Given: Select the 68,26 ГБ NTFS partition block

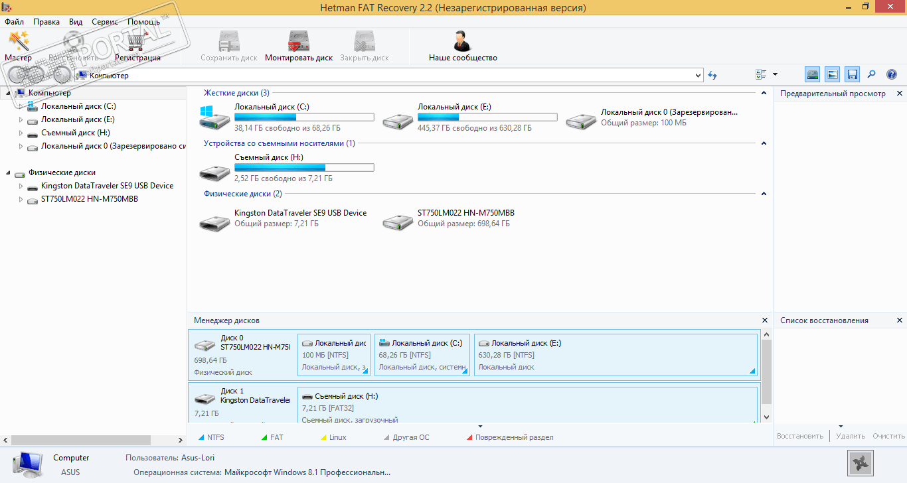Looking at the screenshot, I should click(x=422, y=355).
